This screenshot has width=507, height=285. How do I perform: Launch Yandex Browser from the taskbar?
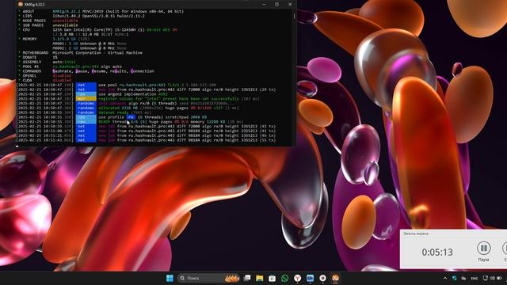pos(298,278)
